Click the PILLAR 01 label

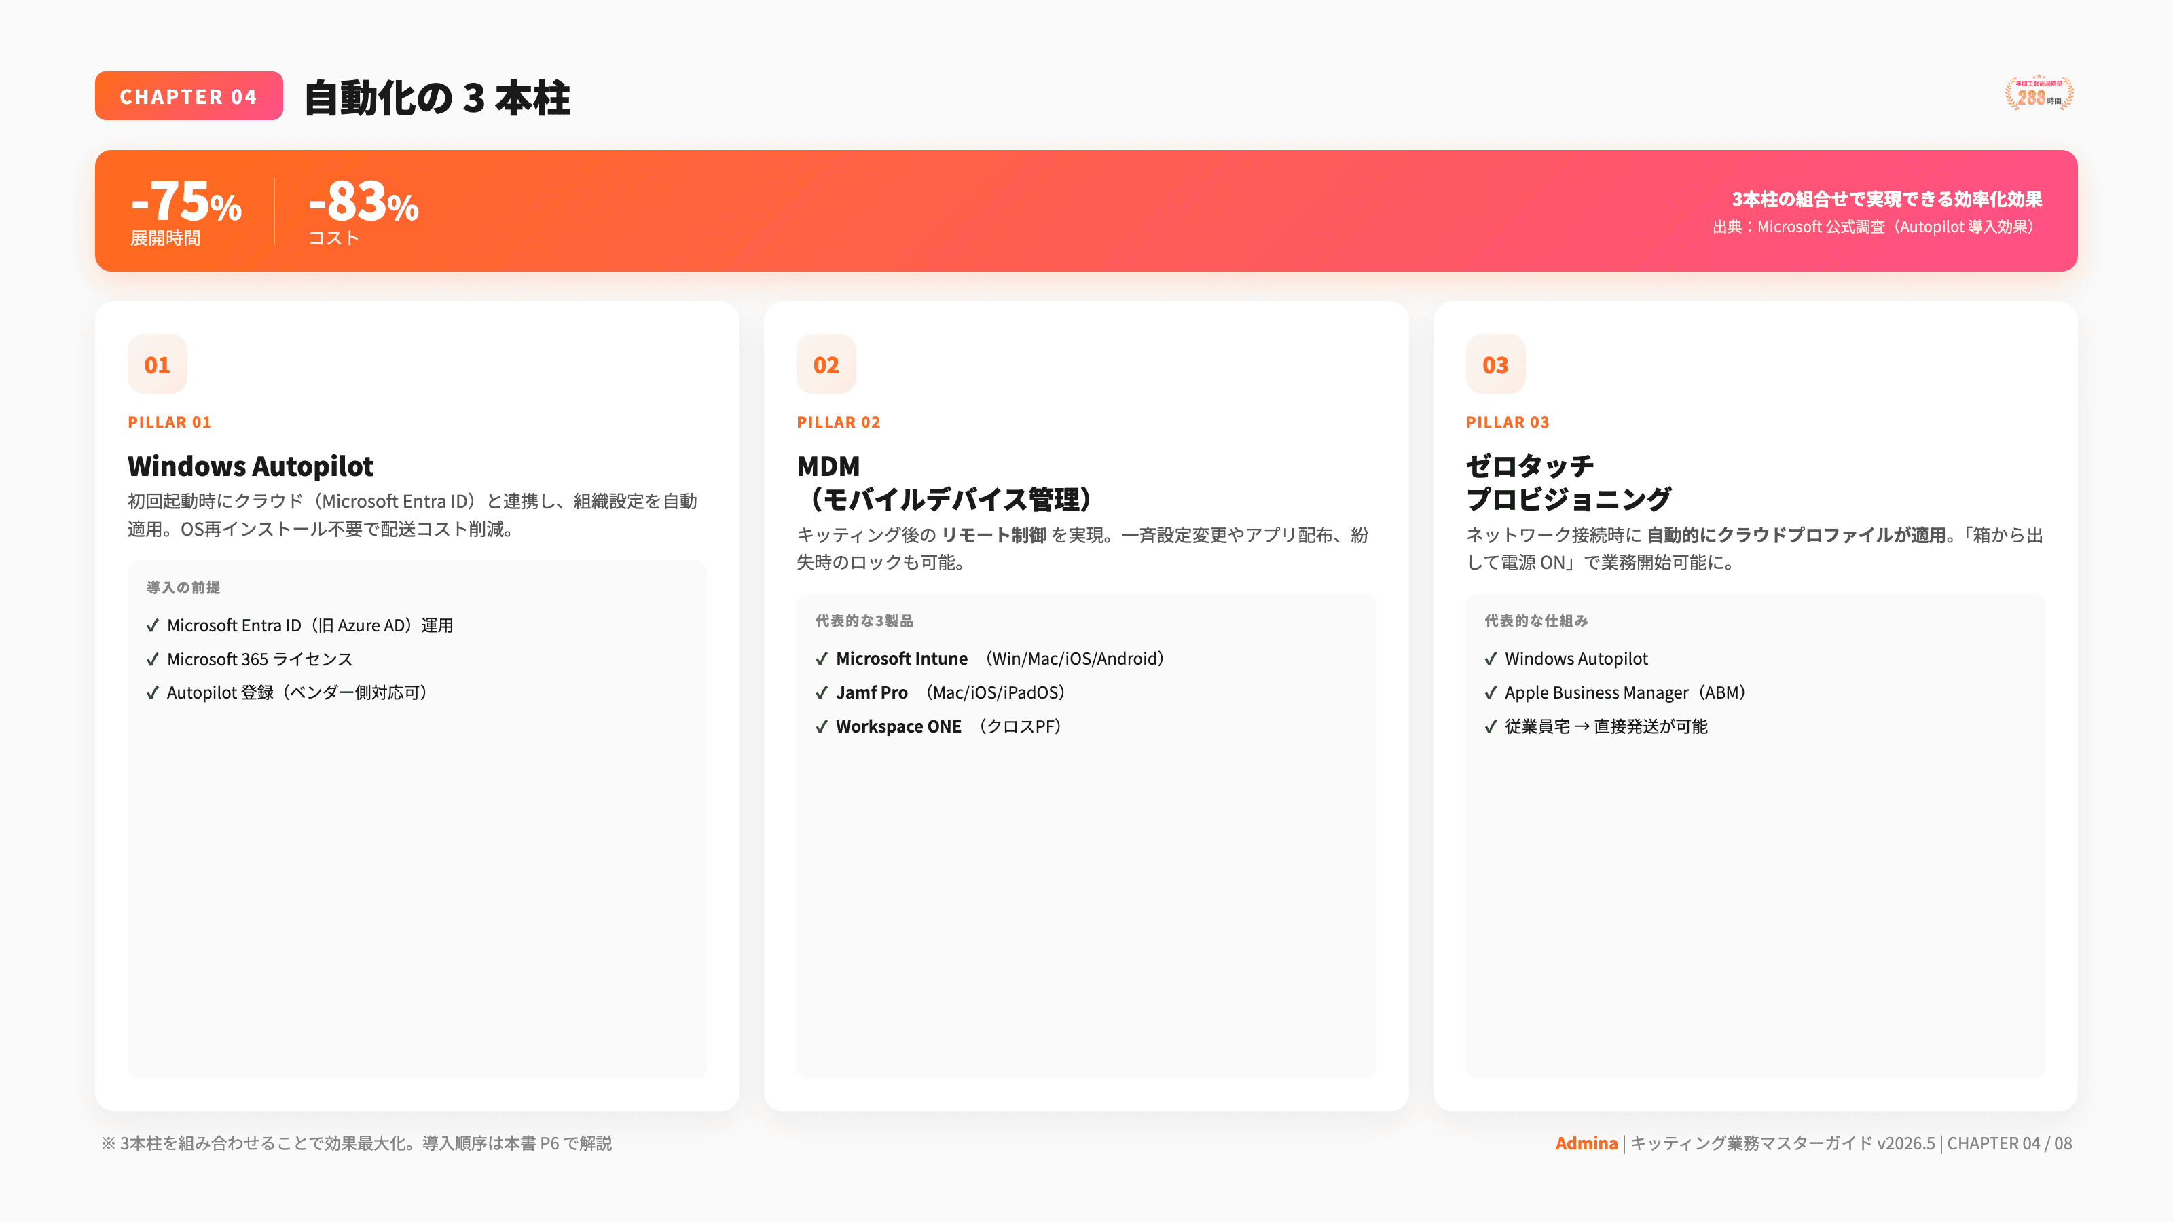(x=170, y=422)
